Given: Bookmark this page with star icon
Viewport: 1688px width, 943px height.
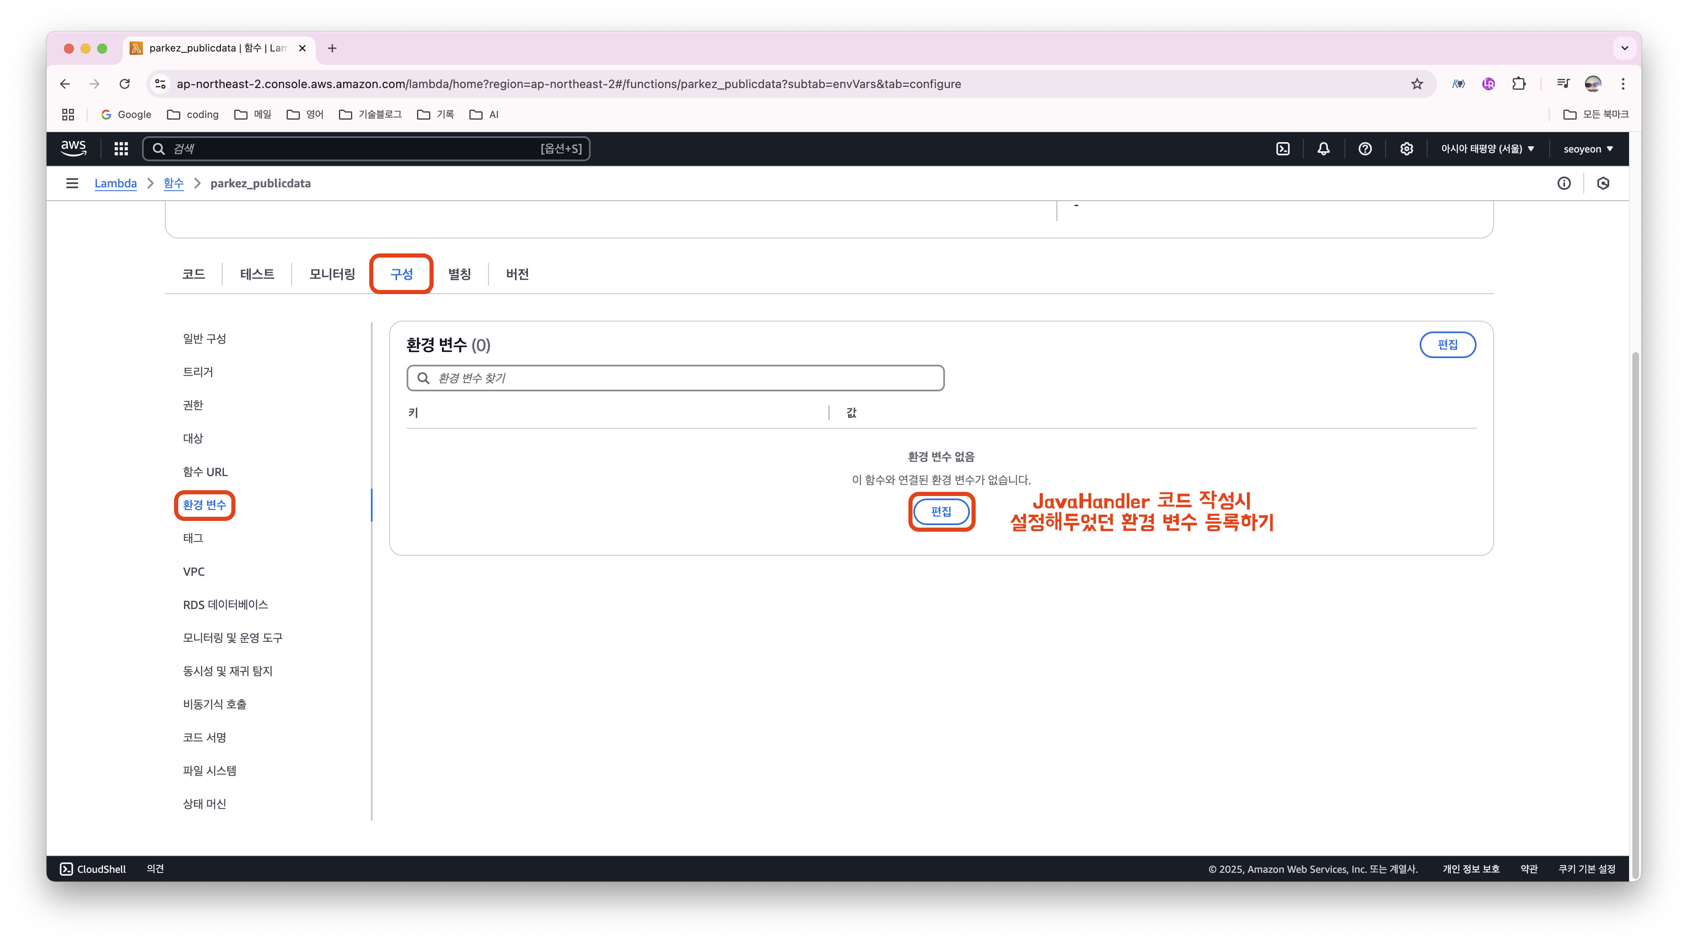Looking at the screenshot, I should tap(1417, 84).
